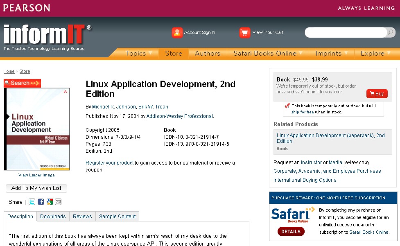Click Account Sign In text link
400x246 pixels.
pos(199,33)
